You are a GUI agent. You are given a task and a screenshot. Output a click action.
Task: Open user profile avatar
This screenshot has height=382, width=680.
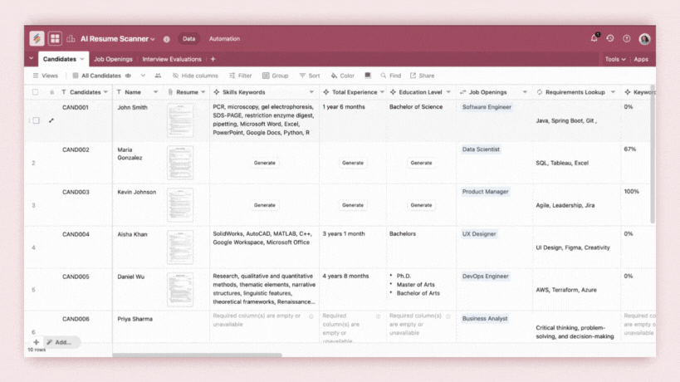click(x=644, y=38)
